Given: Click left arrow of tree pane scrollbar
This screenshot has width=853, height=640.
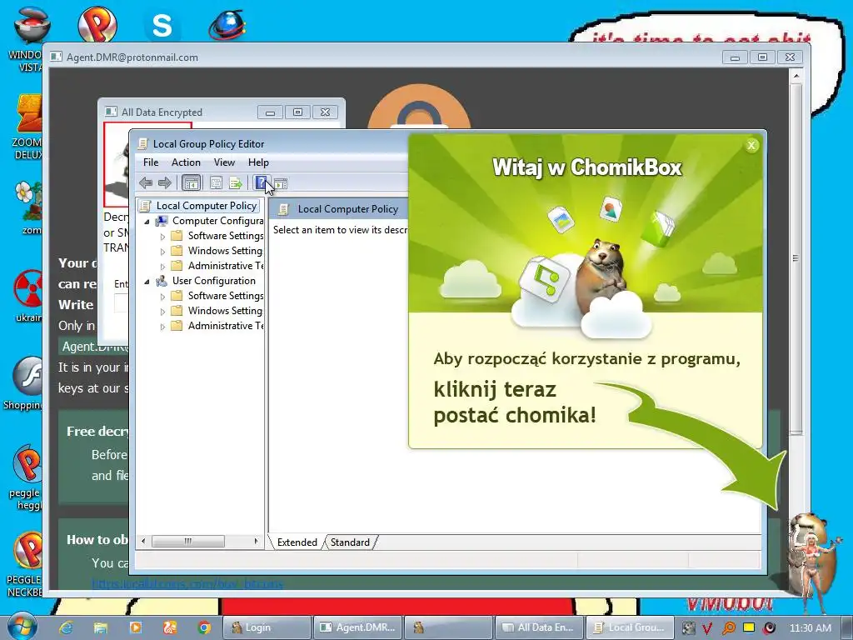Looking at the screenshot, I should [x=143, y=541].
